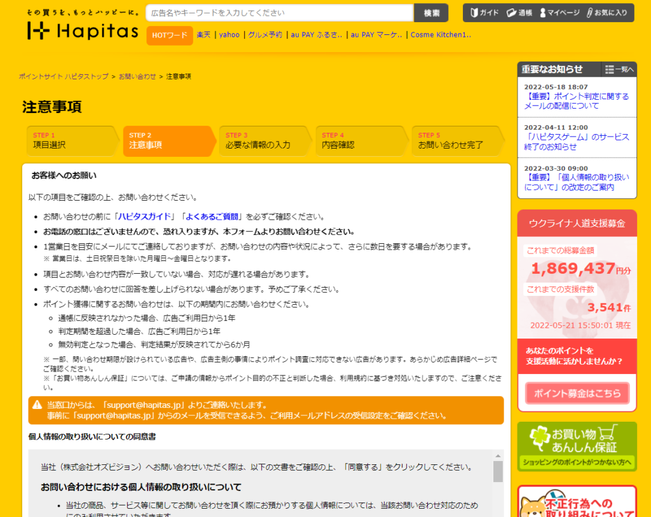Viewport: 651px width, 517px height.
Task: Go to お問い合わせ breadcrumb link
Action: tap(137, 76)
